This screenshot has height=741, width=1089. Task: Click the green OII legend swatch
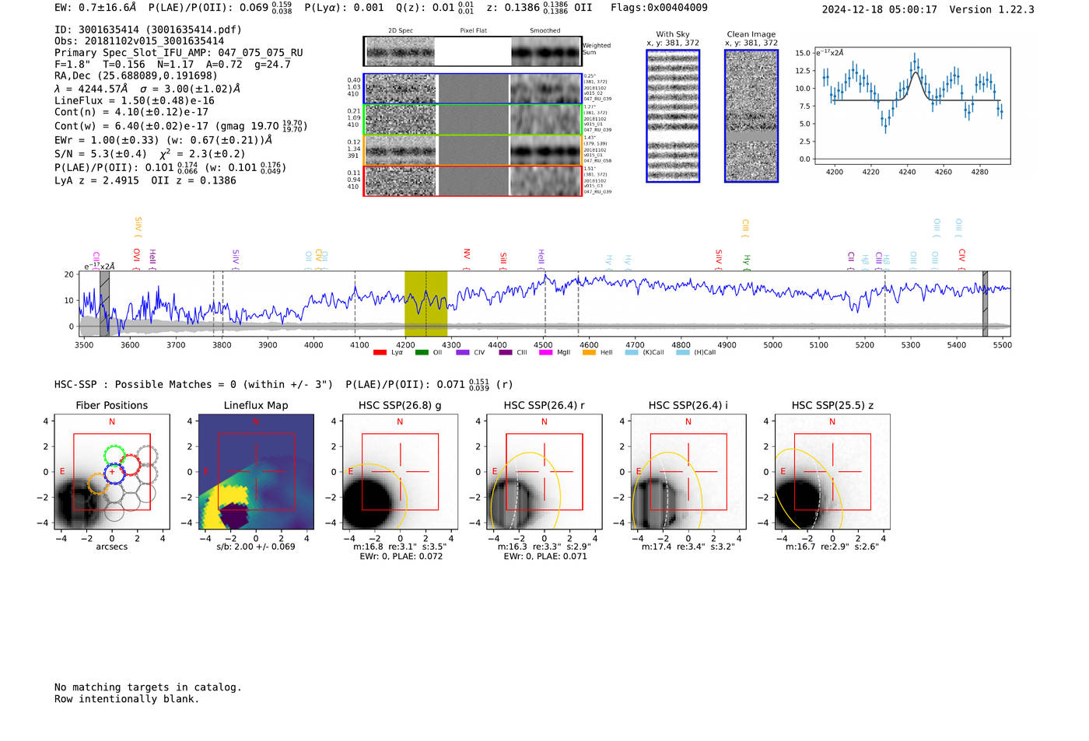tap(422, 352)
